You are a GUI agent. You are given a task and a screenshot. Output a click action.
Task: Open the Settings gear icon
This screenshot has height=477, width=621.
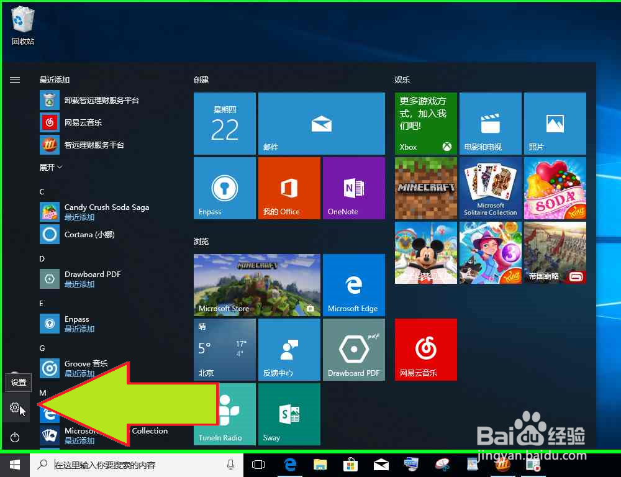tap(15, 407)
